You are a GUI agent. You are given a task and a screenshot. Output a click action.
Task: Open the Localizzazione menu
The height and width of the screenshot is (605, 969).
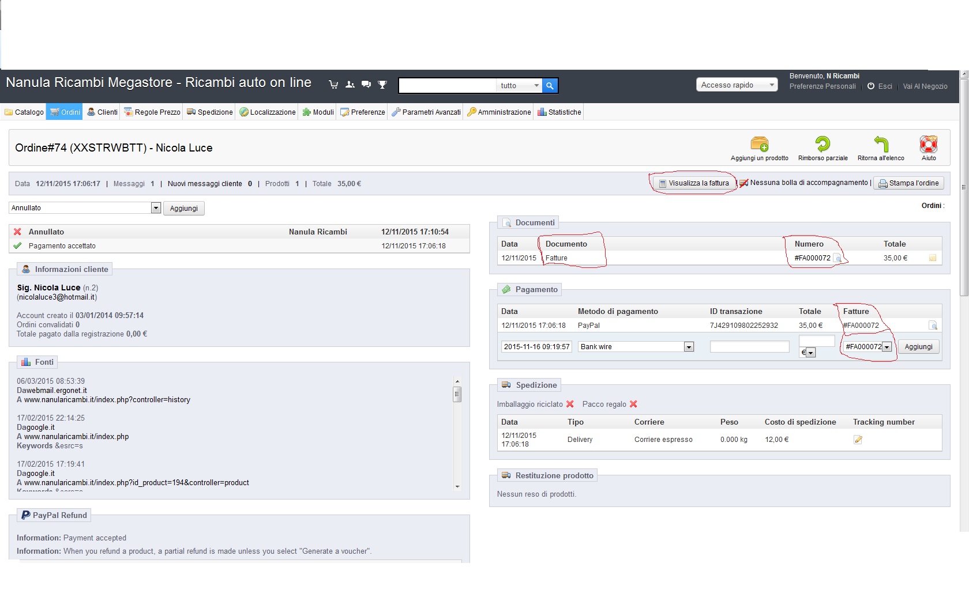coord(268,112)
